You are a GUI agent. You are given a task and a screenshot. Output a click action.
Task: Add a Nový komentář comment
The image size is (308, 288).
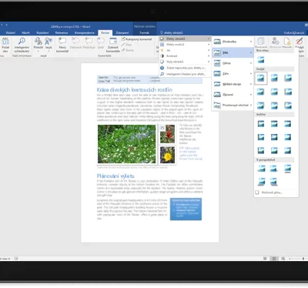click(62, 45)
